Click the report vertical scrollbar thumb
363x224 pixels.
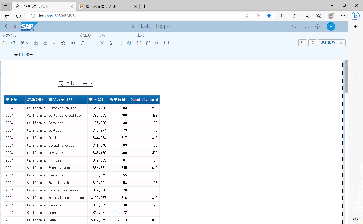pyautogui.click(x=346, y=77)
